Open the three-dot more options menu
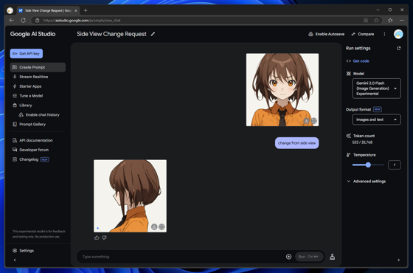Image resolution: width=413 pixels, height=273 pixels. [x=384, y=34]
